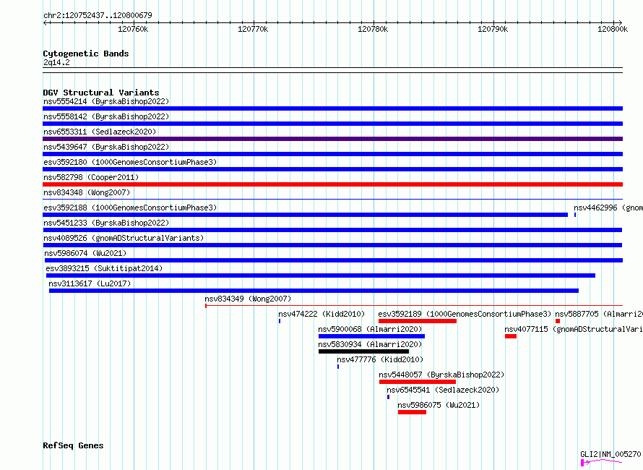Click the nsv5986074 (Wu2021) label

(85, 253)
